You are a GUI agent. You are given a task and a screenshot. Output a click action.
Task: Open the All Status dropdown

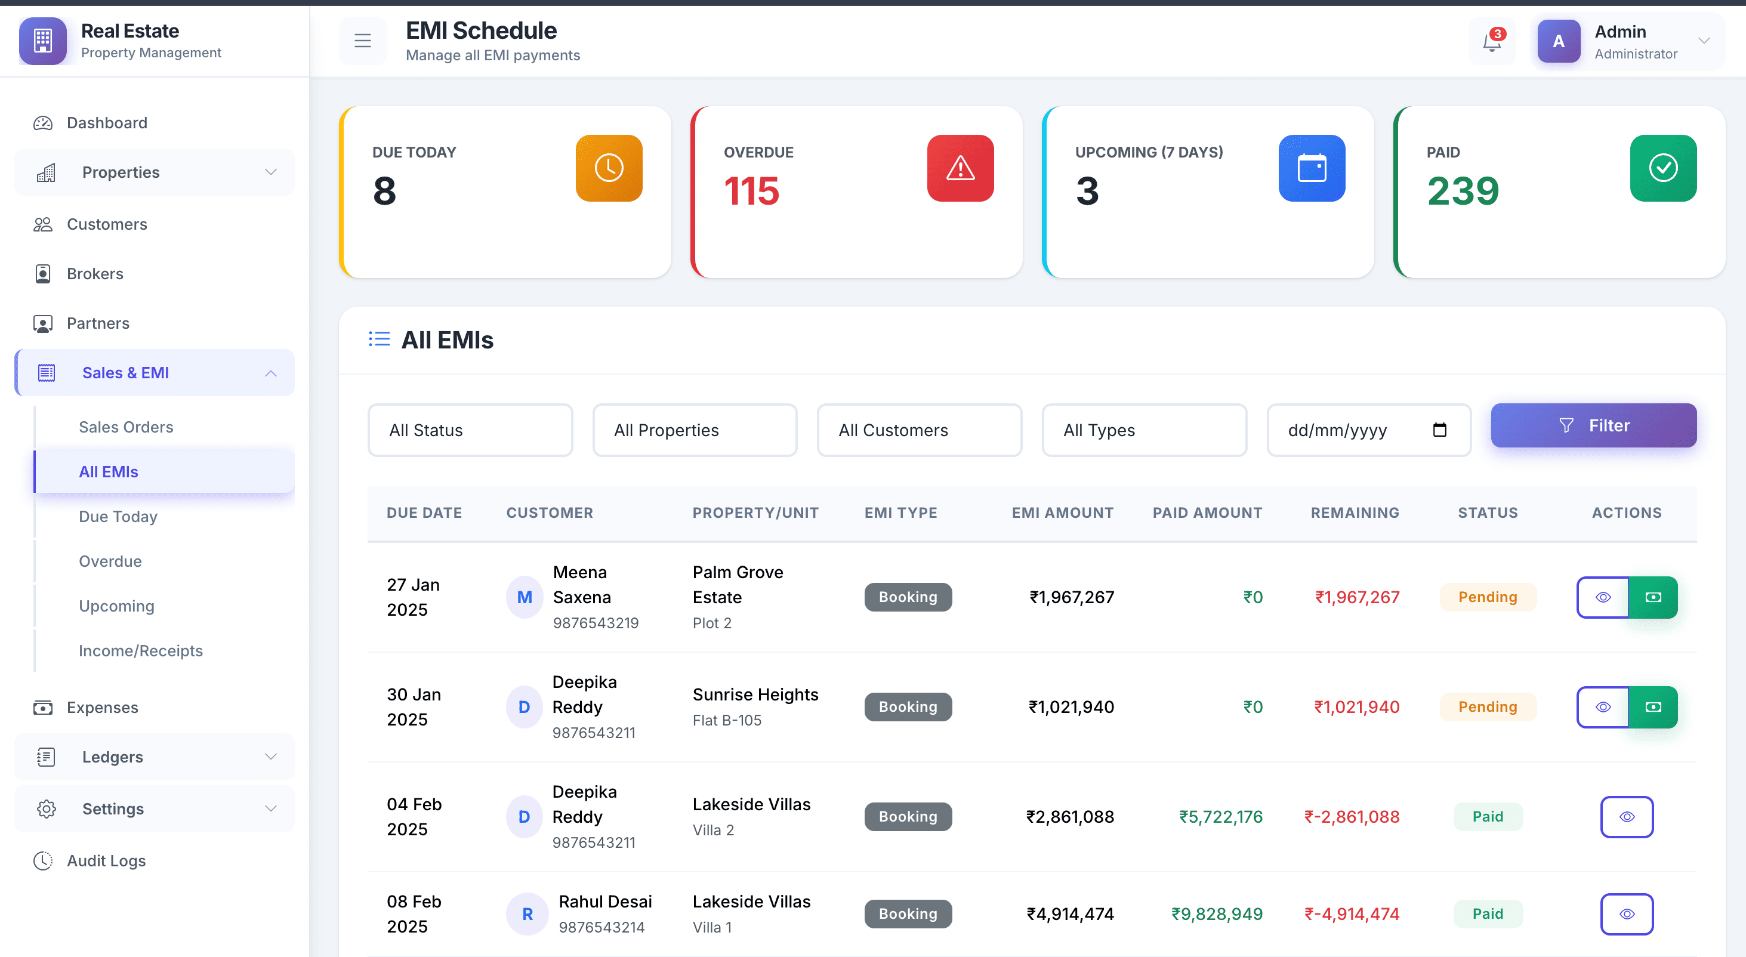pyautogui.click(x=470, y=430)
